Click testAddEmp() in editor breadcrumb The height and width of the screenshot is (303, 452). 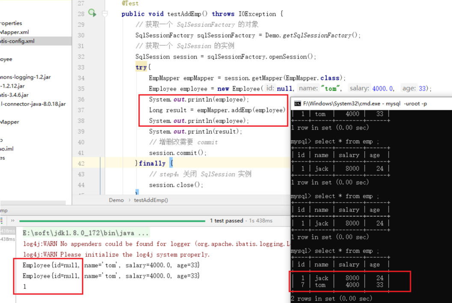(151, 200)
